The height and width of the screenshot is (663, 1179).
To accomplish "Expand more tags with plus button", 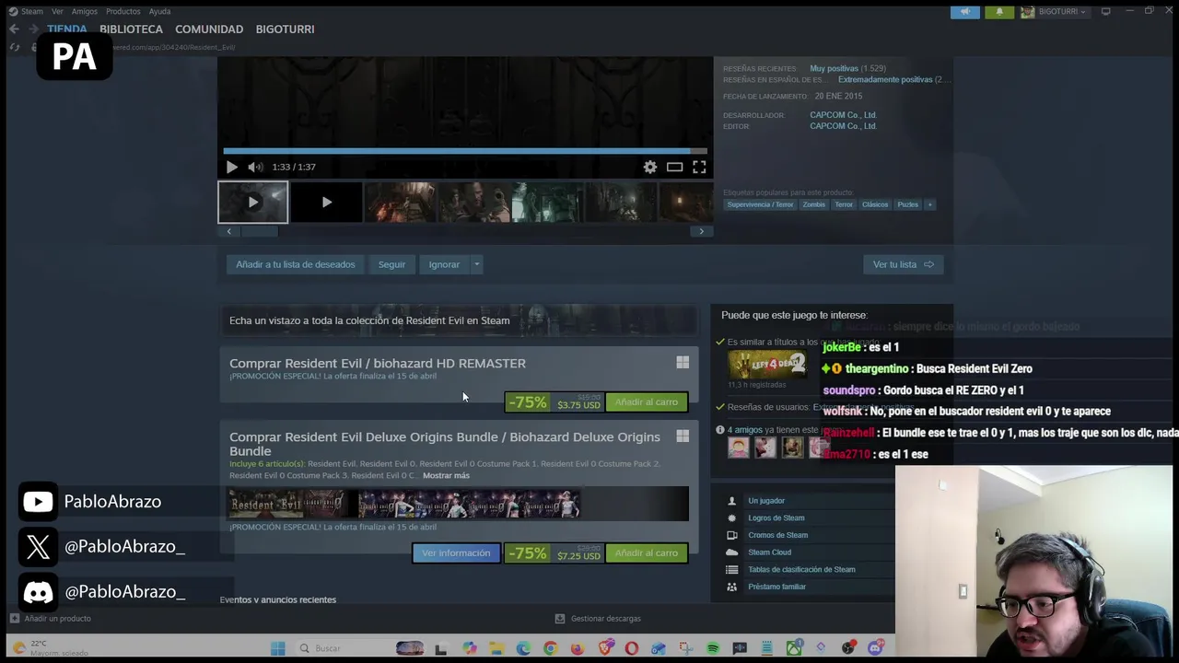I will tap(929, 204).
